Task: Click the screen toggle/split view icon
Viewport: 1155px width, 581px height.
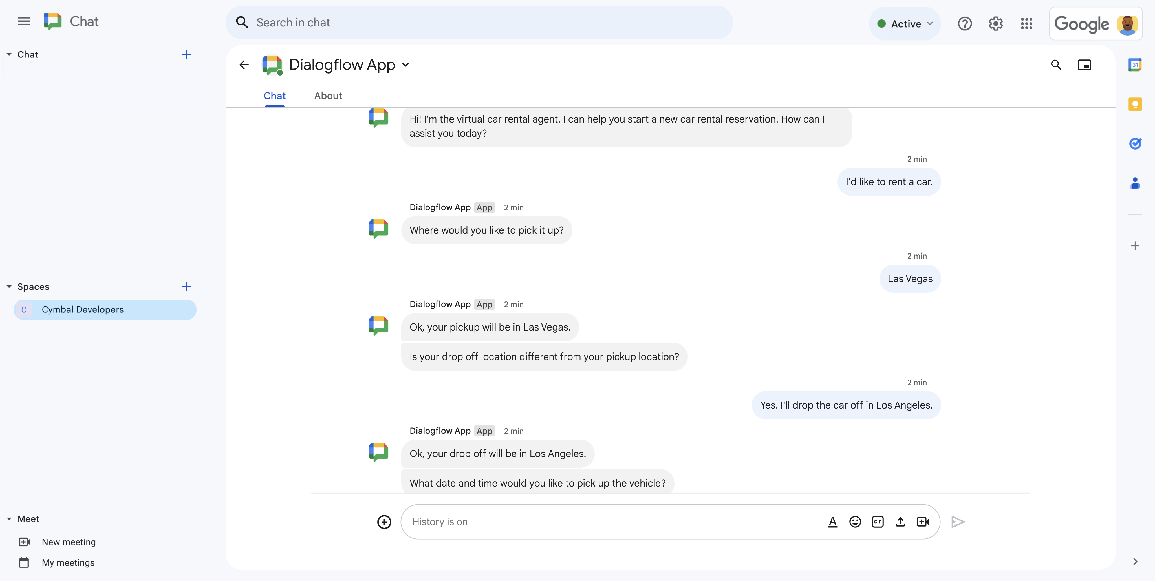Action: [x=1085, y=65]
